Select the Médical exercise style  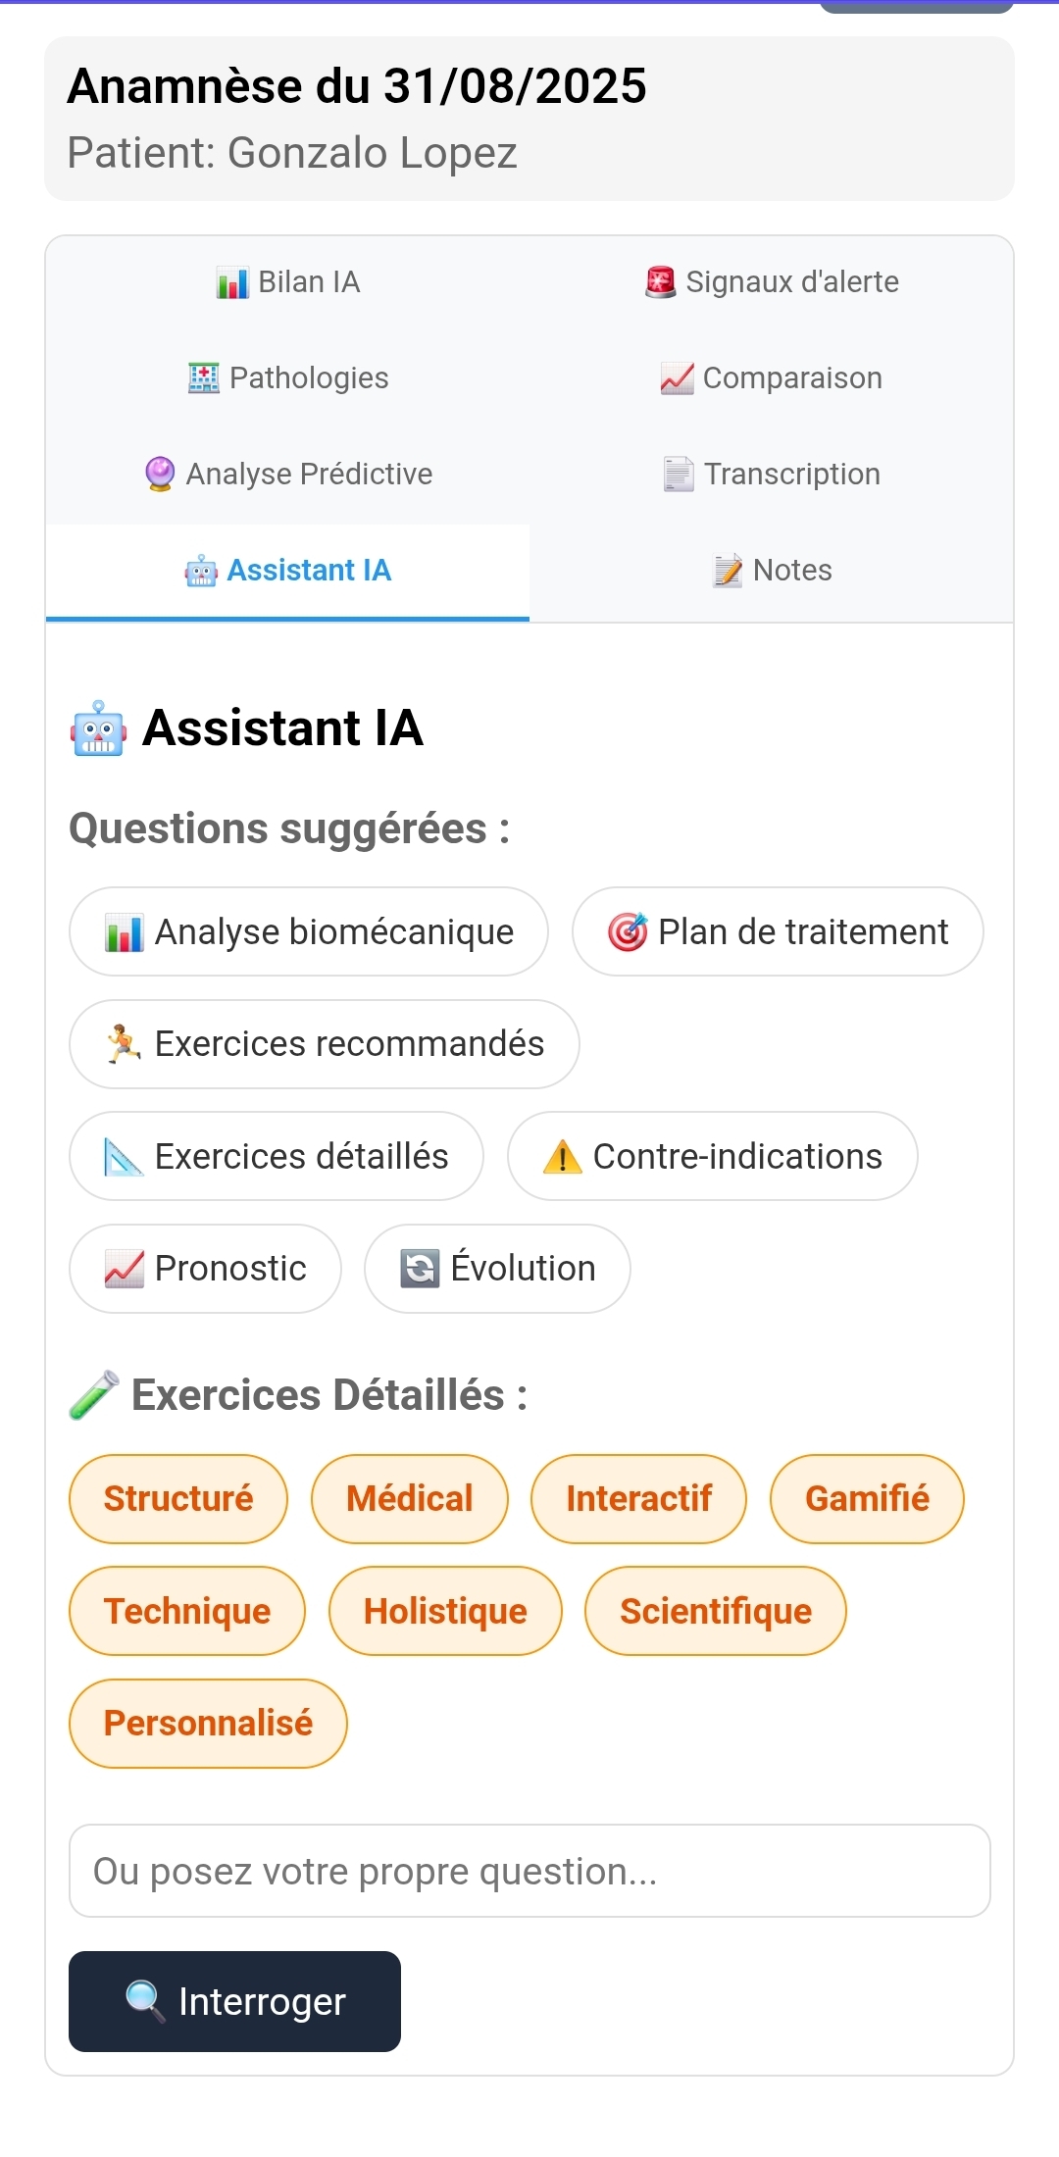pyautogui.click(x=409, y=1498)
